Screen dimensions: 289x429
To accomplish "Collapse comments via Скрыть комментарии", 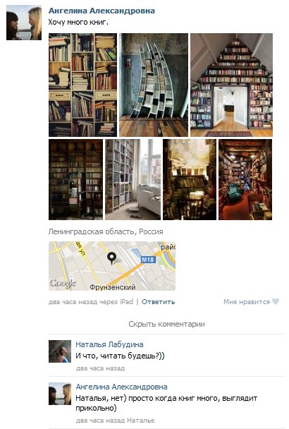I will (166, 324).
